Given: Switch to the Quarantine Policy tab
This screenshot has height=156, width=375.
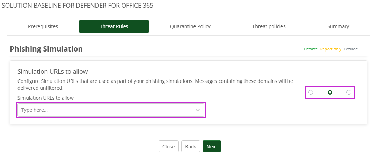Looking at the screenshot, I should 190,26.
